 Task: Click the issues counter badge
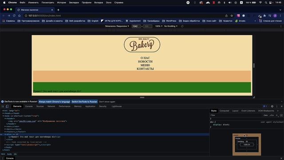point(265,106)
